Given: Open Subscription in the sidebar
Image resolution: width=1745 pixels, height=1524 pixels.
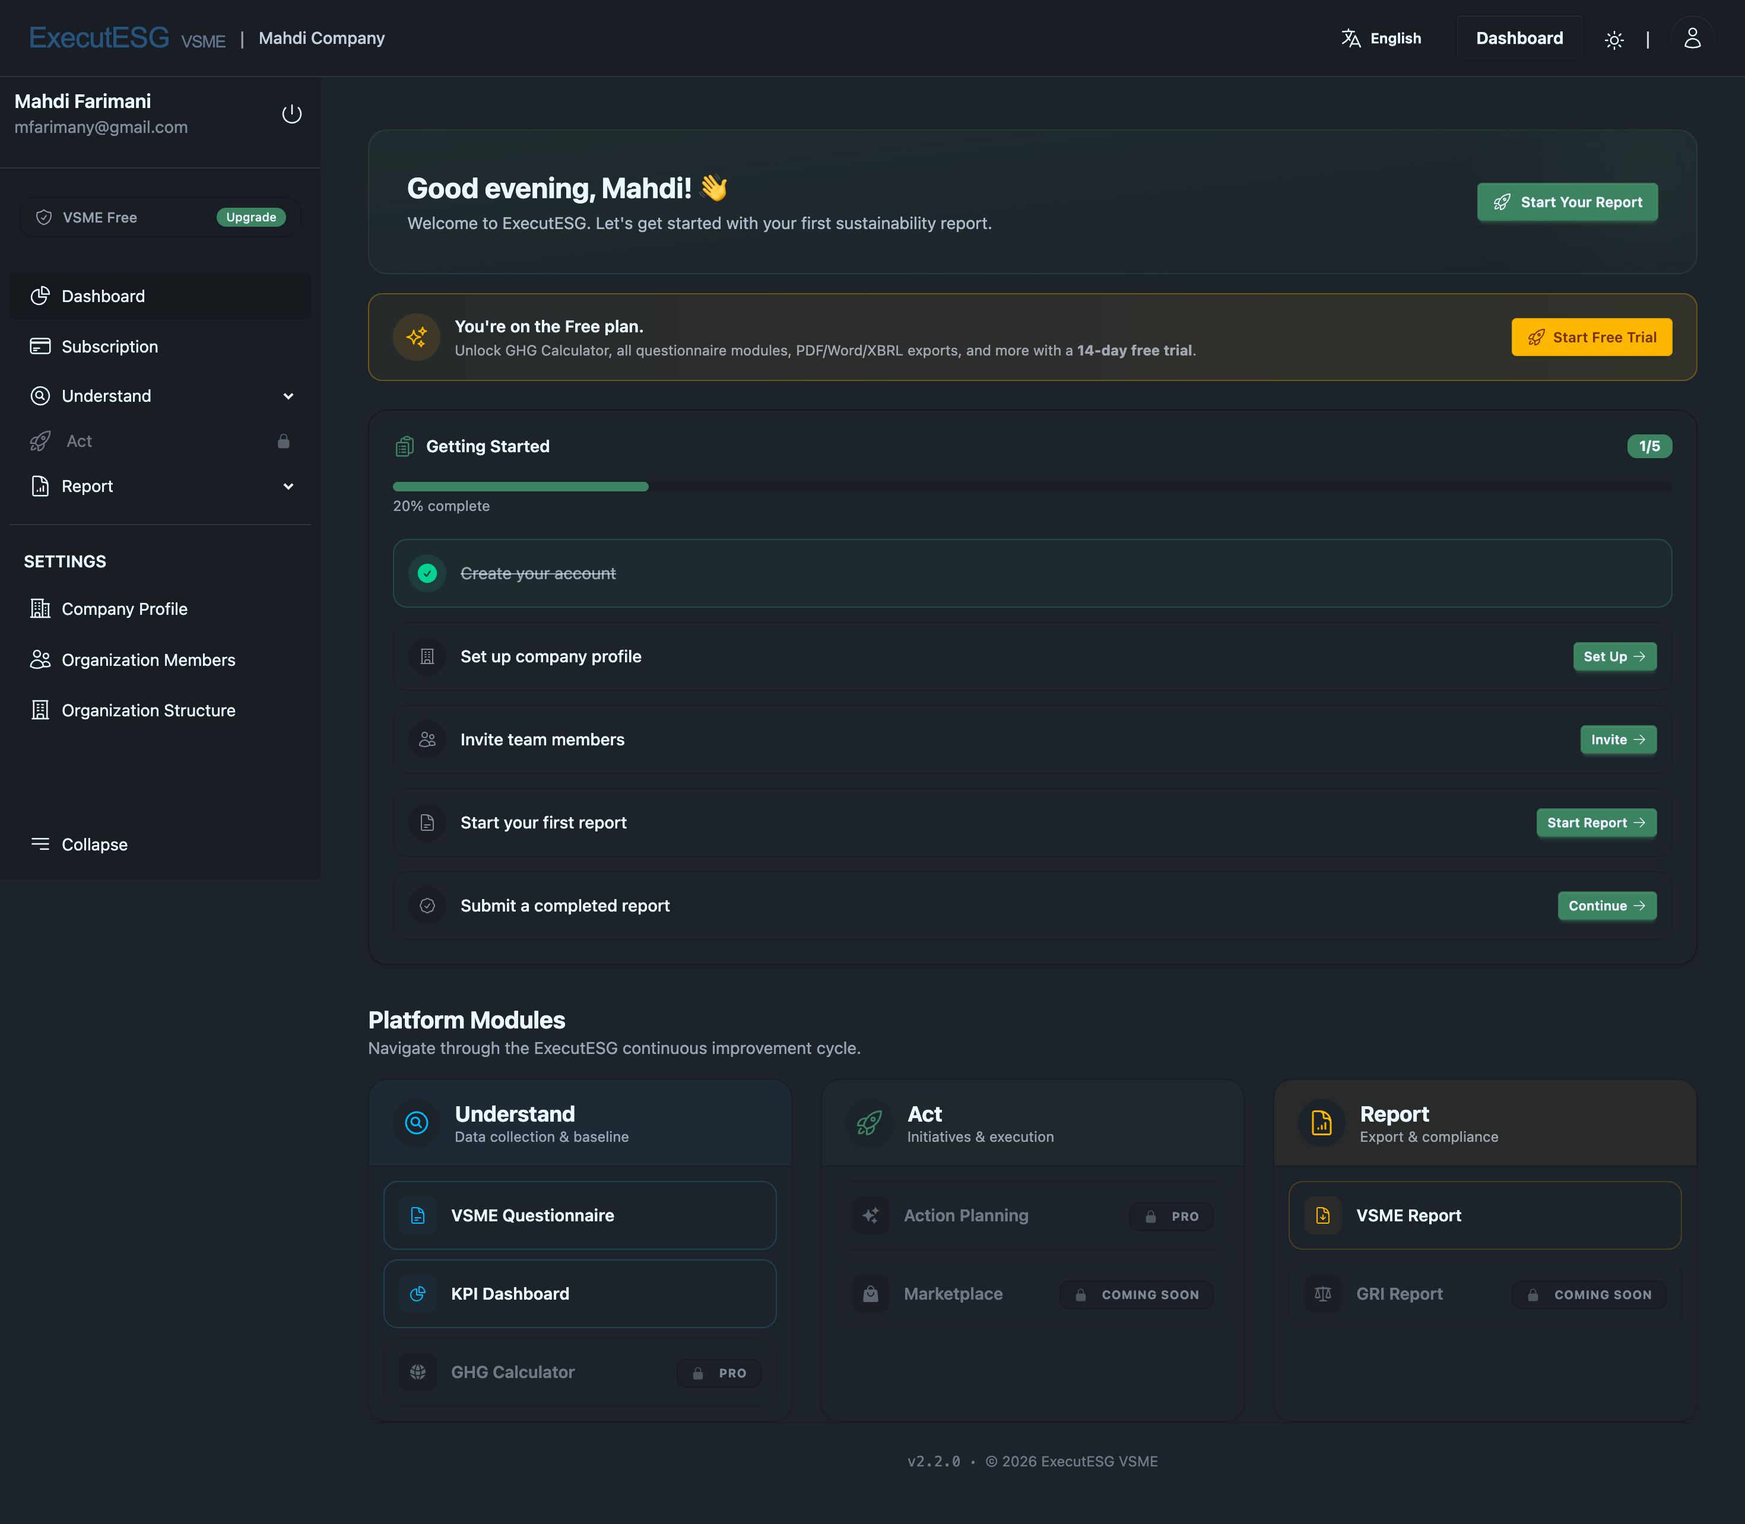Looking at the screenshot, I should click(x=160, y=346).
